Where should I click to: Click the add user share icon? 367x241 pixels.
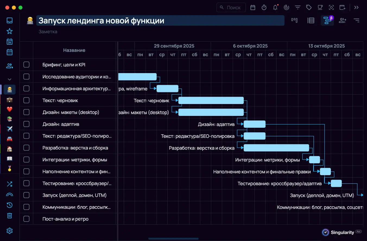(x=343, y=20)
